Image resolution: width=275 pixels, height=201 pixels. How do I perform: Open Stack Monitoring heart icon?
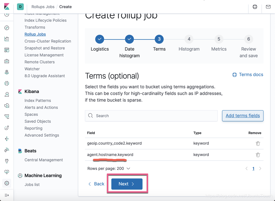click(x=7, y=172)
